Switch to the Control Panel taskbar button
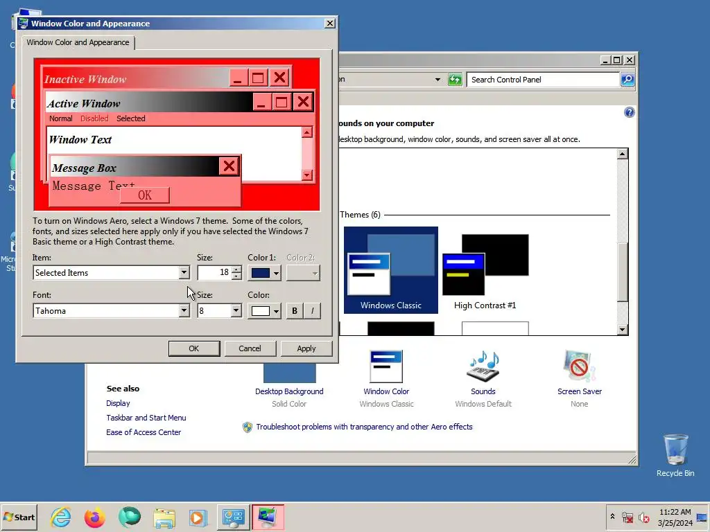This screenshot has height=532, width=710. point(233,517)
